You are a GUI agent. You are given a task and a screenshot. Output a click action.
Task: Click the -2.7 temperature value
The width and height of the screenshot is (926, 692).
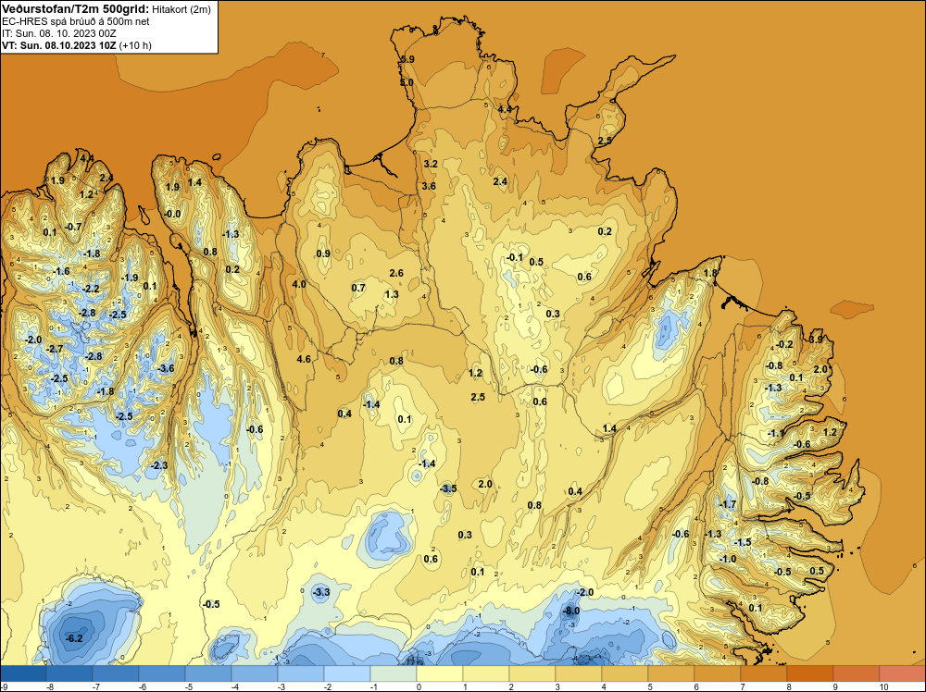(55, 350)
